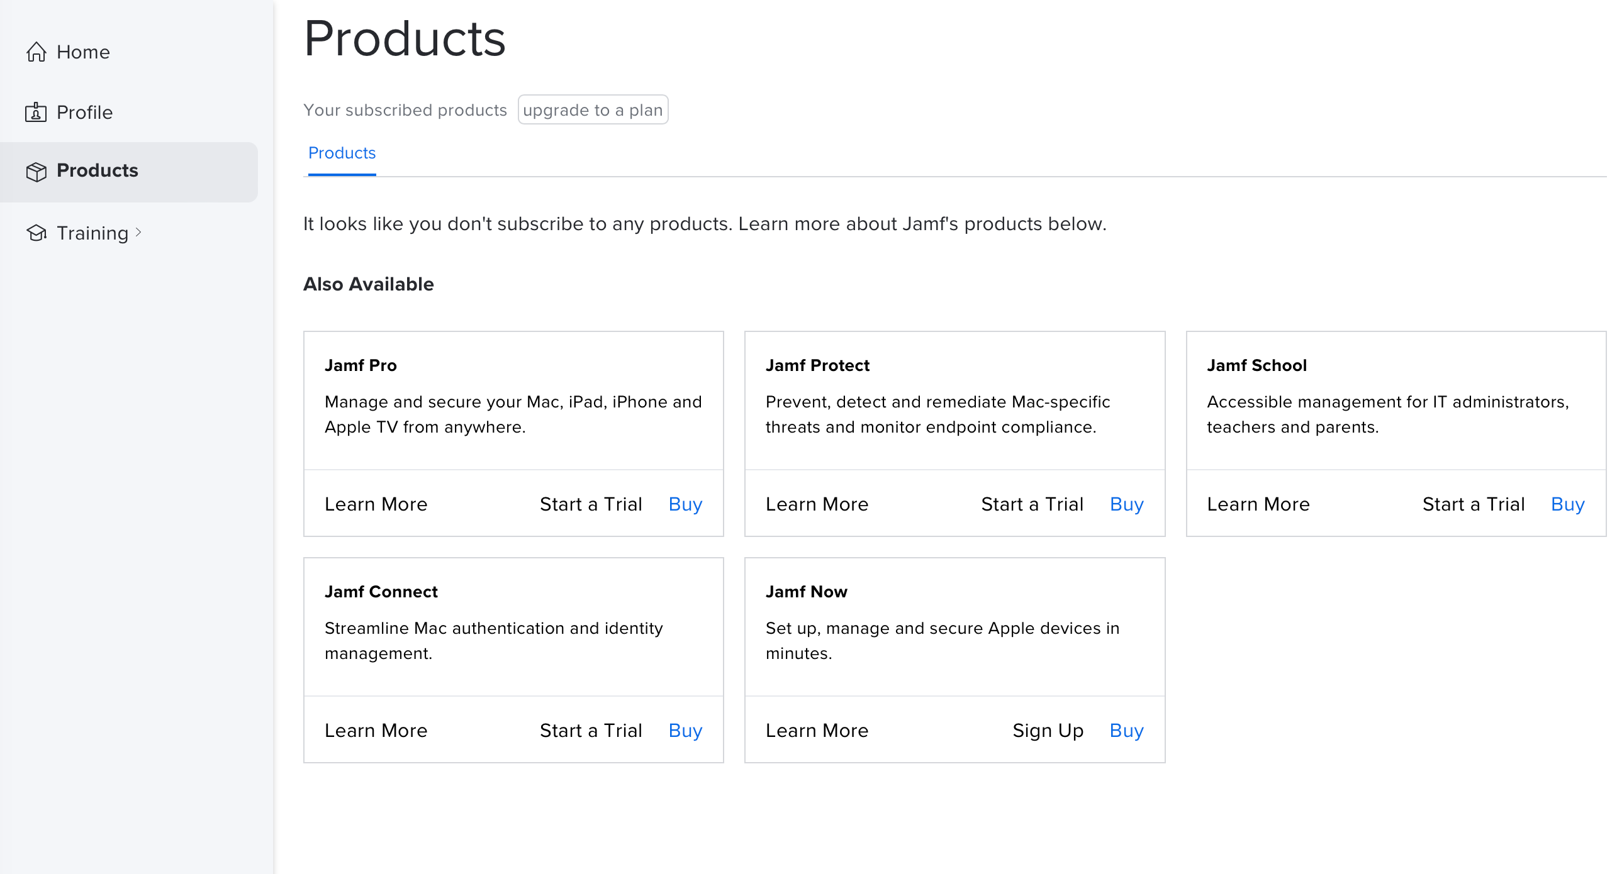Click the Jamf Protect card title

tap(817, 365)
